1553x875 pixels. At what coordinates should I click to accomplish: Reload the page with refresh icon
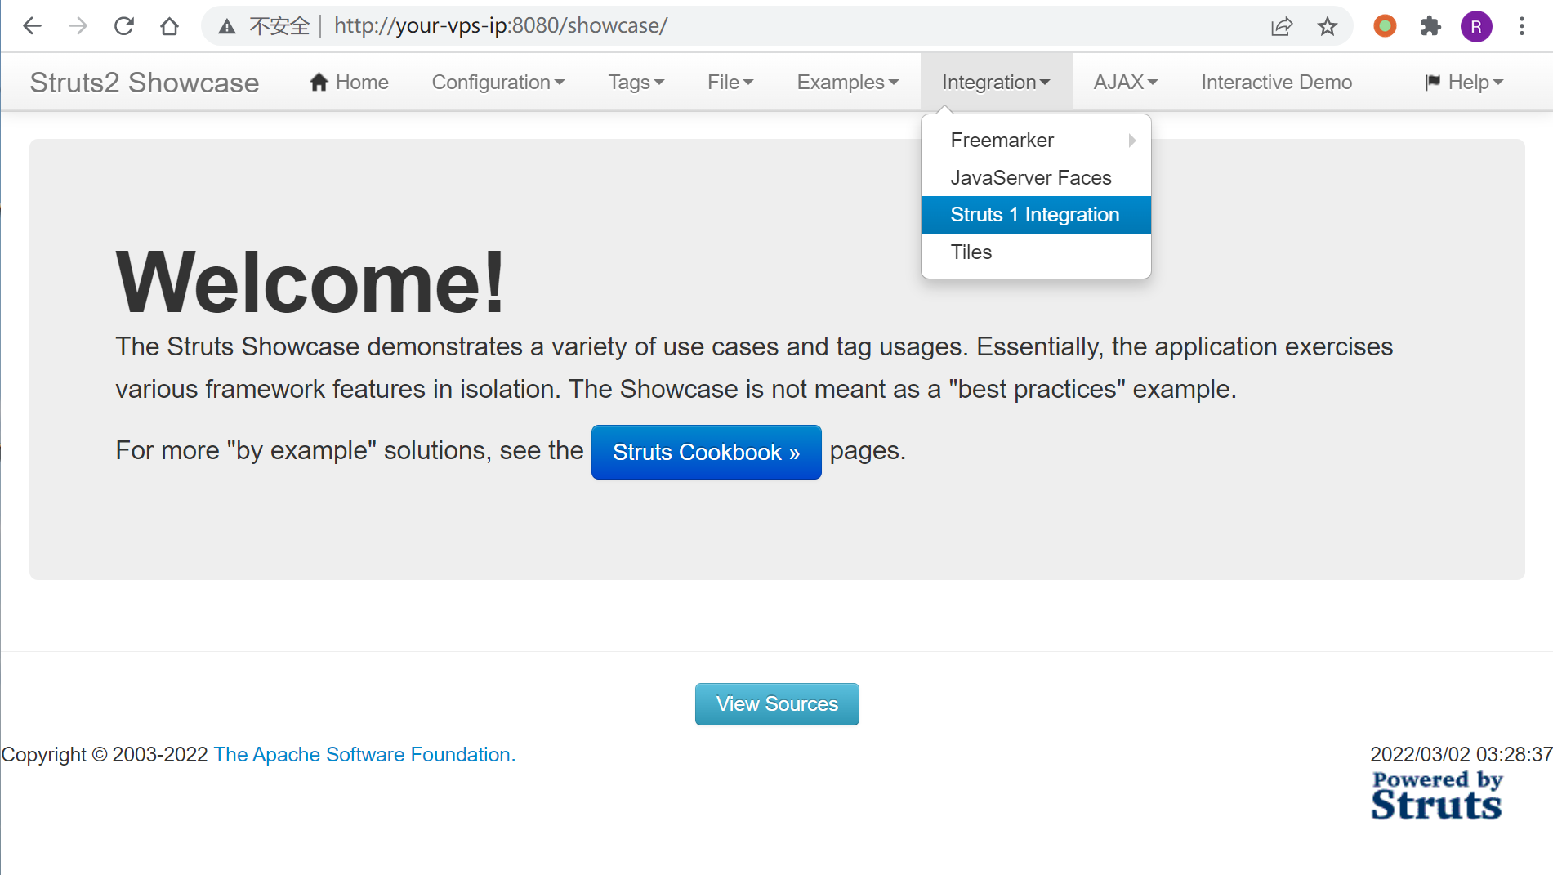[123, 26]
